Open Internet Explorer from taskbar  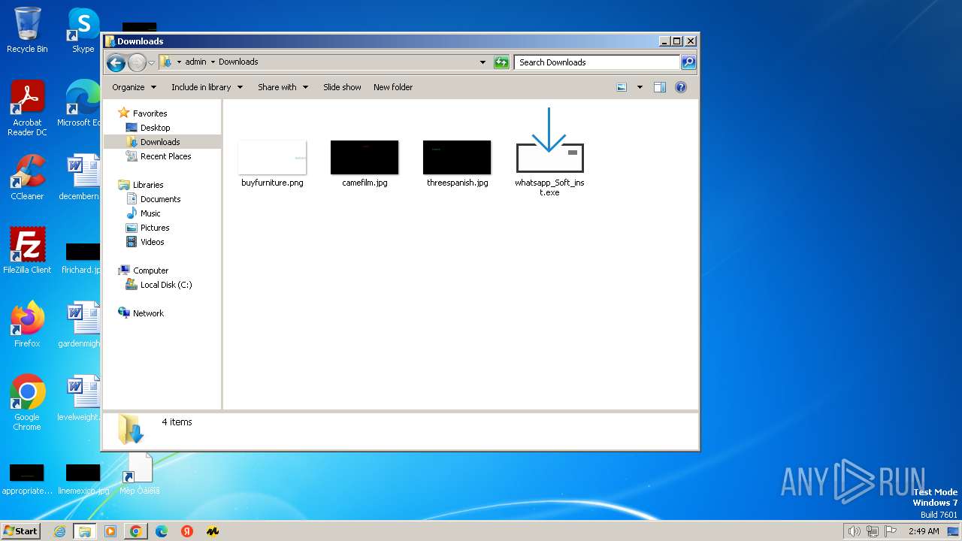[60, 531]
